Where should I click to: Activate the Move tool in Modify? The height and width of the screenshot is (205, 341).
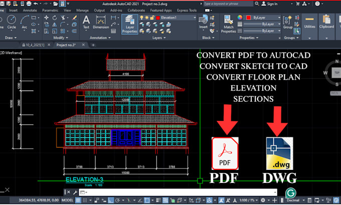46,18
